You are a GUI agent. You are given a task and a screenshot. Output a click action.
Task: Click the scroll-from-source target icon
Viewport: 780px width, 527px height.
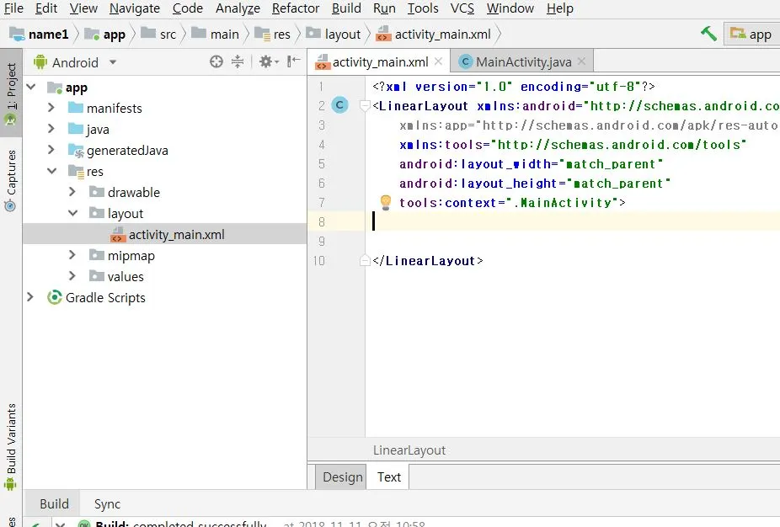pyautogui.click(x=216, y=61)
